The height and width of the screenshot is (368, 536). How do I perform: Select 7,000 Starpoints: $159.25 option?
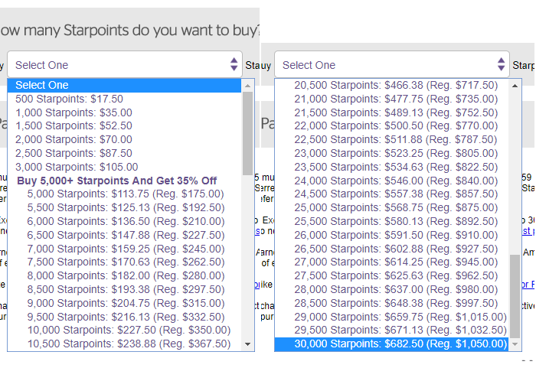point(124,249)
